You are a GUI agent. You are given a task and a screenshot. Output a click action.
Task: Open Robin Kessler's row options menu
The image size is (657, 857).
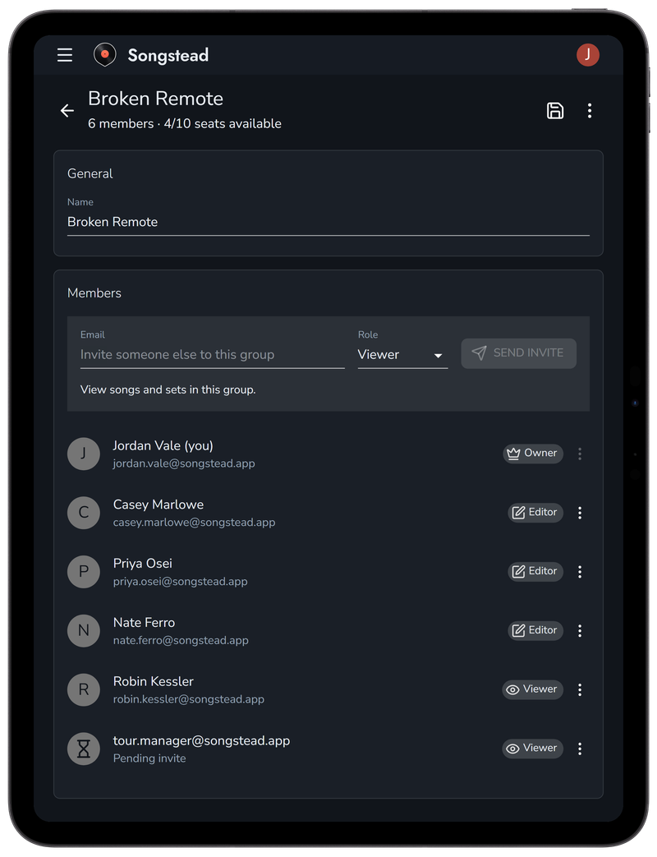click(580, 689)
